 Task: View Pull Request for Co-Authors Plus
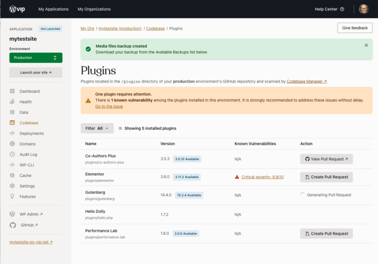coord(326,159)
